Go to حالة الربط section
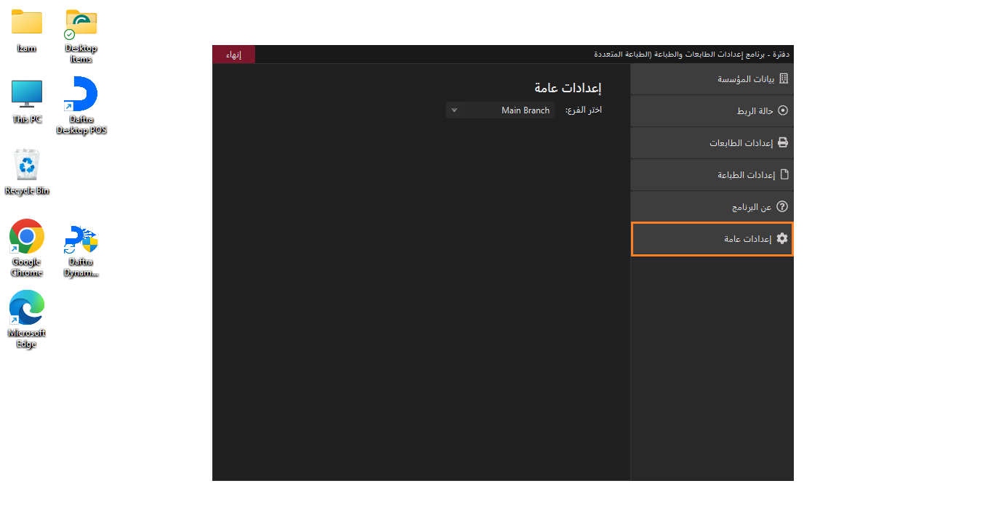 coord(712,111)
